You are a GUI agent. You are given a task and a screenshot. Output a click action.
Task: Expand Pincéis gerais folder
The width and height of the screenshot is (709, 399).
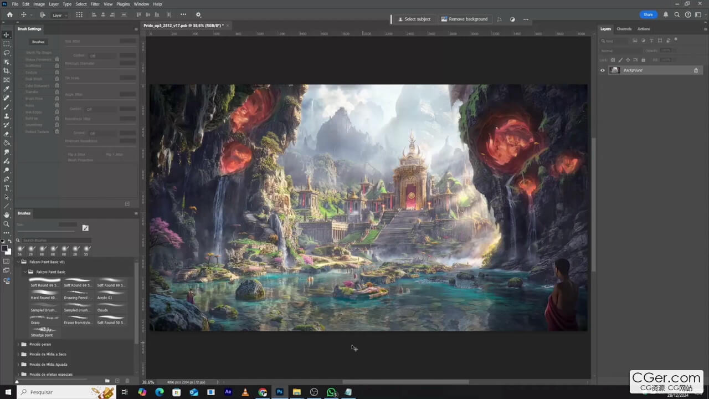point(18,344)
